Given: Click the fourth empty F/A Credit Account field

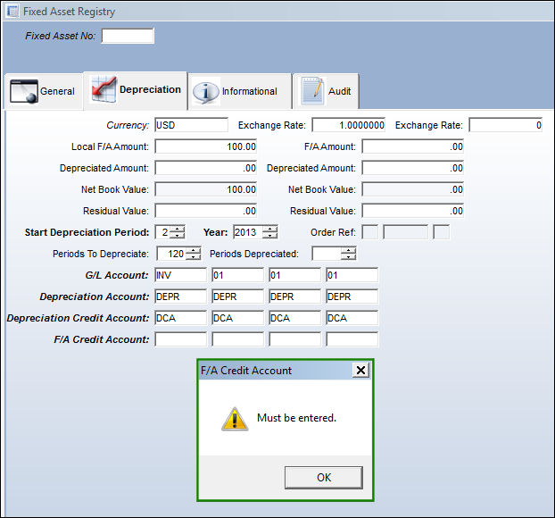Looking at the screenshot, I should [x=352, y=339].
